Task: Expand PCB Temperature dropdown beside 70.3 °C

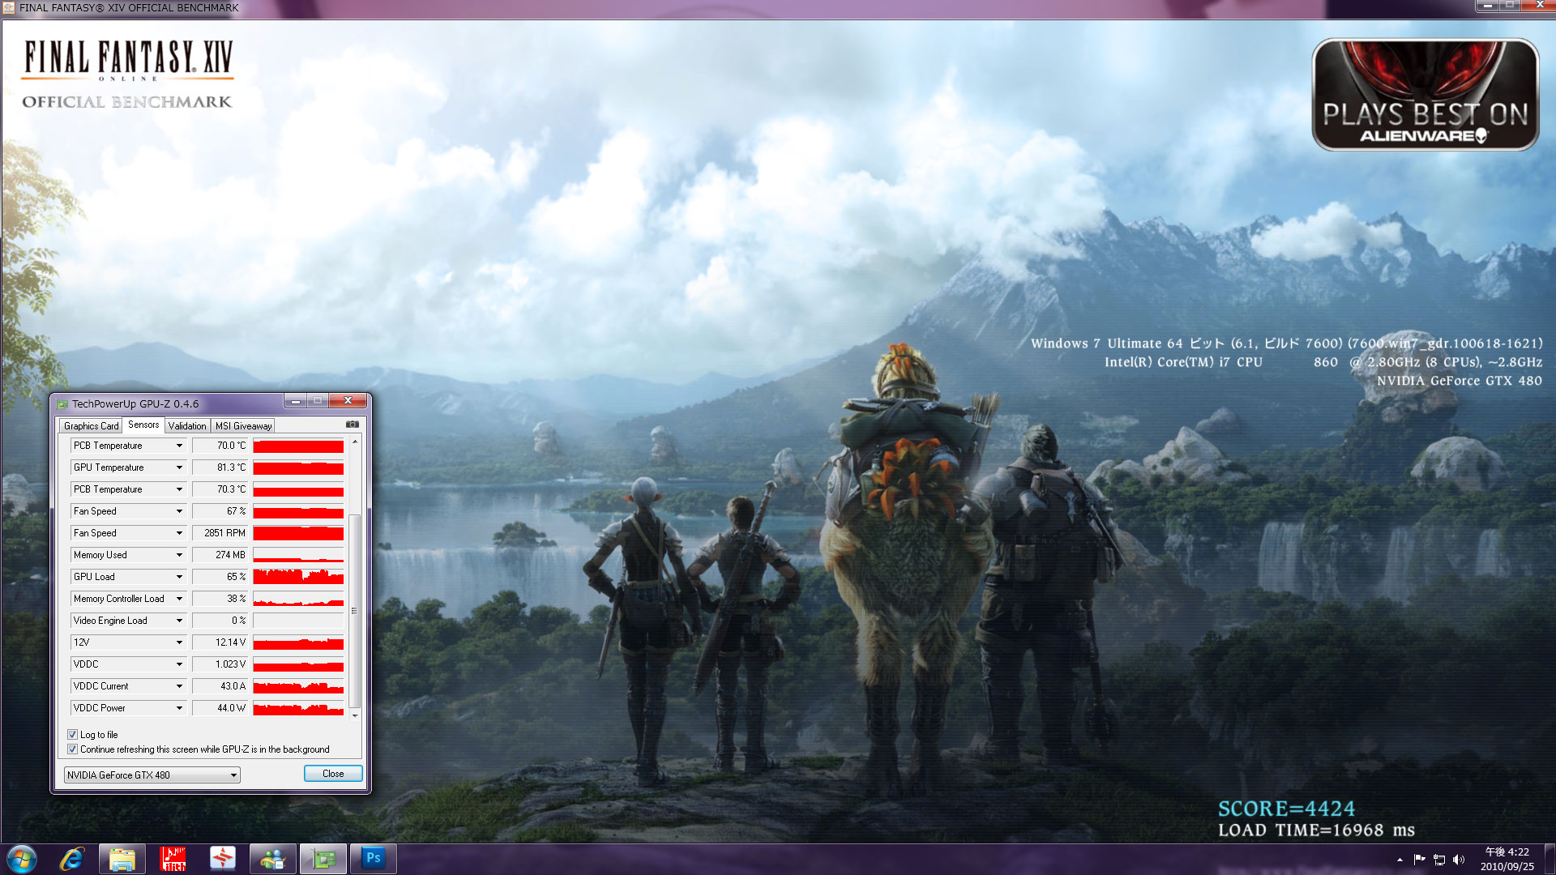Action: tap(179, 489)
